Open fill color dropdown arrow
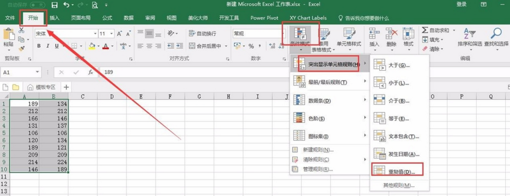Screen dimensions: 510x196 tap(98, 46)
